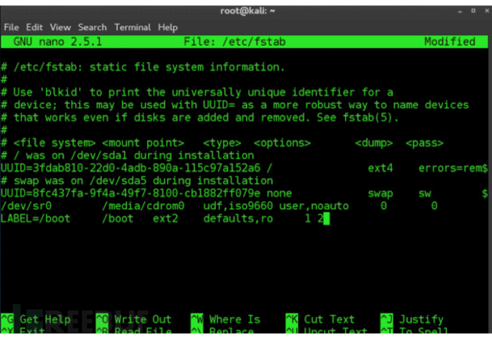Click the ^K Cut Text shortcut
Image resolution: width=492 pixels, height=339 pixels.
click(x=320, y=319)
